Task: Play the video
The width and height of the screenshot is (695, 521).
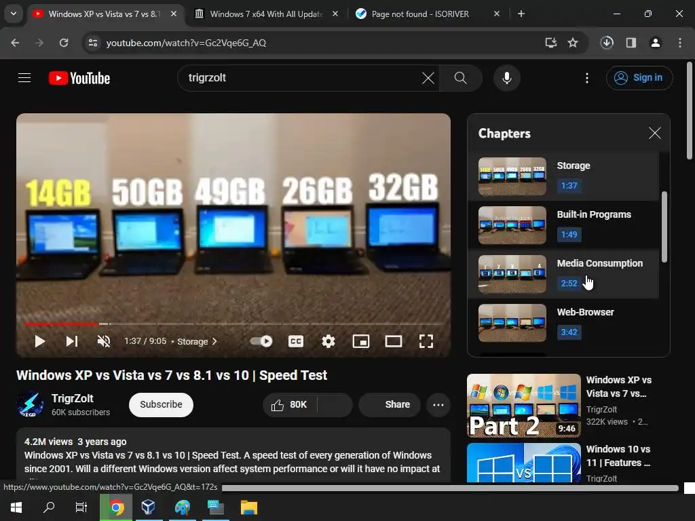Action: pos(40,341)
